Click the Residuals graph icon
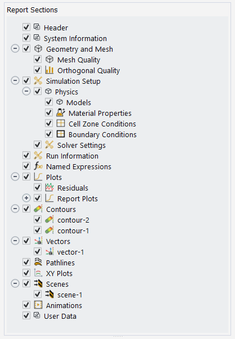The image size is (235, 339). [49, 187]
